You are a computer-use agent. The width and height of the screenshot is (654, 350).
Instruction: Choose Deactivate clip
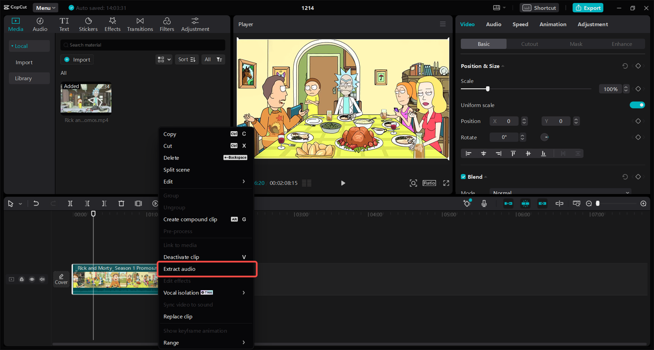pyautogui.click(x=205, y=257)
